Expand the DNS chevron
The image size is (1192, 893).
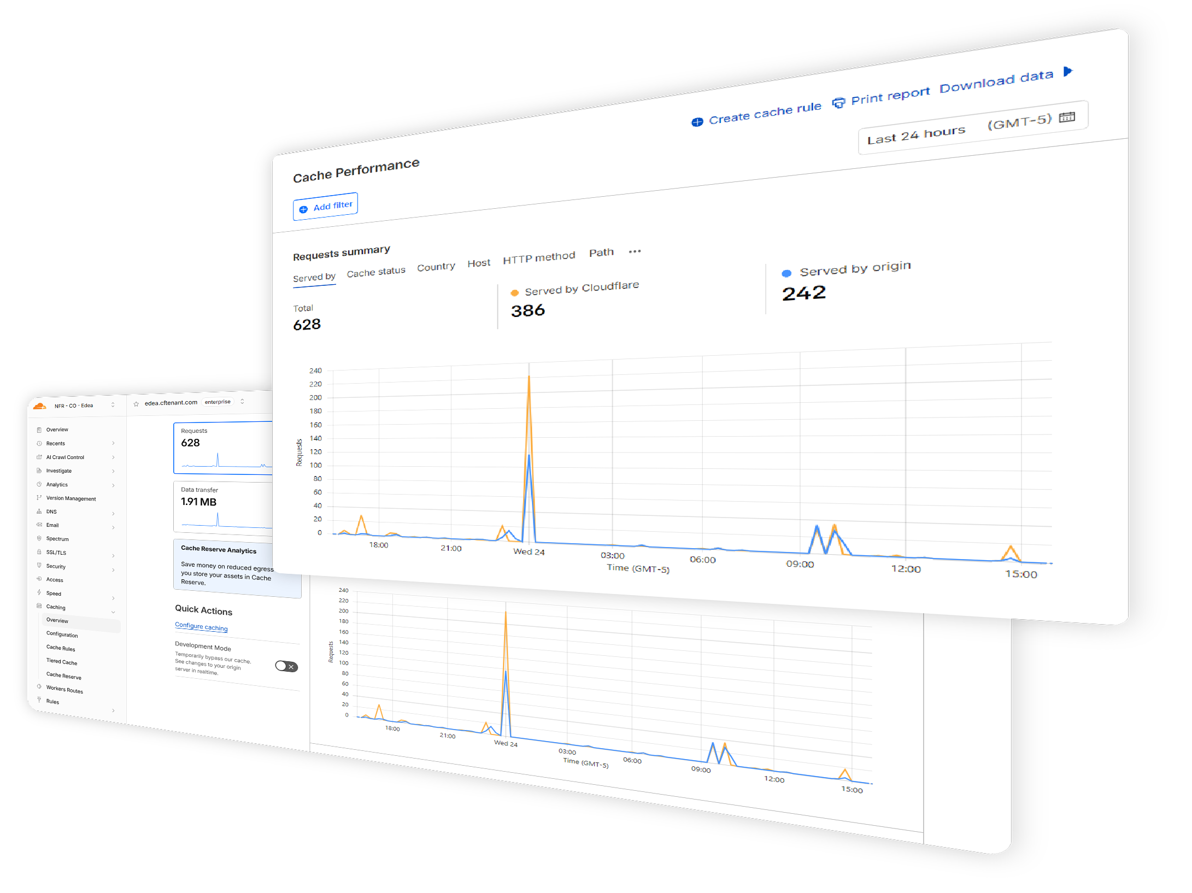click(113, 514)
